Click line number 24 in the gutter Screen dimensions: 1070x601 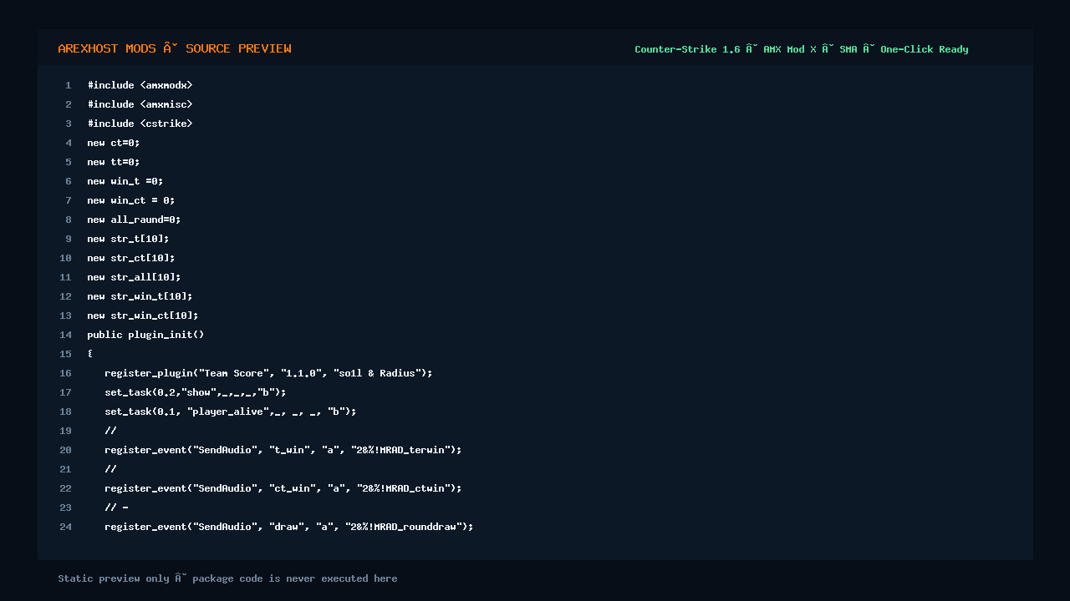[65, 527]
